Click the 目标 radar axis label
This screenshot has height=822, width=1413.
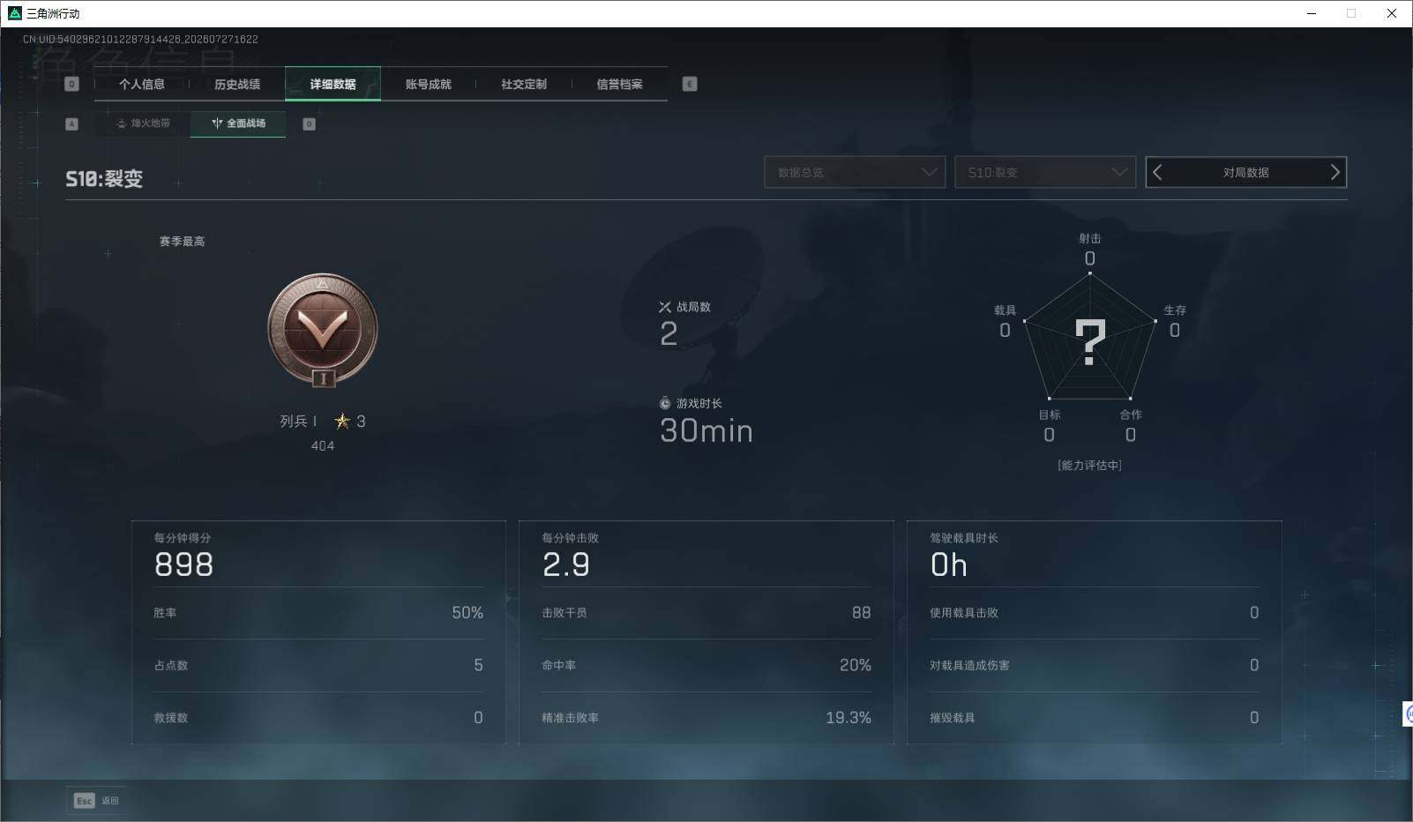[x=1050, y=415]
